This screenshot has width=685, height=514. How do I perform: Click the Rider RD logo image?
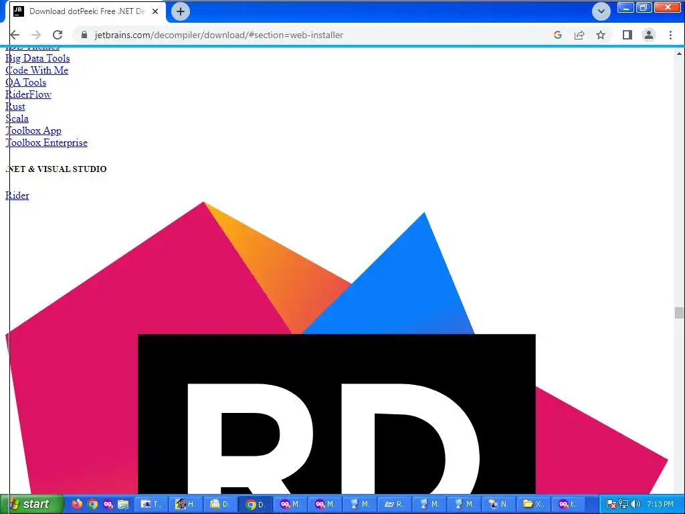click(x=336, y=348)
